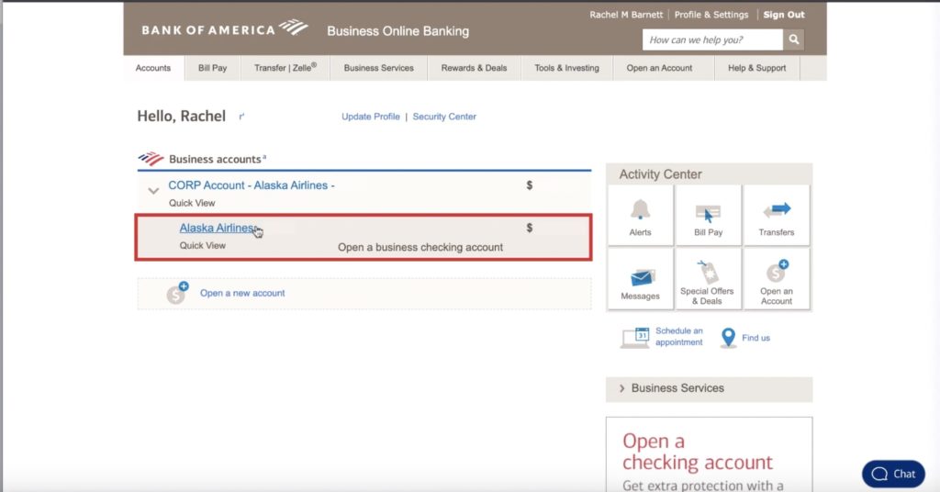Click the Find us link text
Viewport: 940px width, 492px height.
pos(756,338)
